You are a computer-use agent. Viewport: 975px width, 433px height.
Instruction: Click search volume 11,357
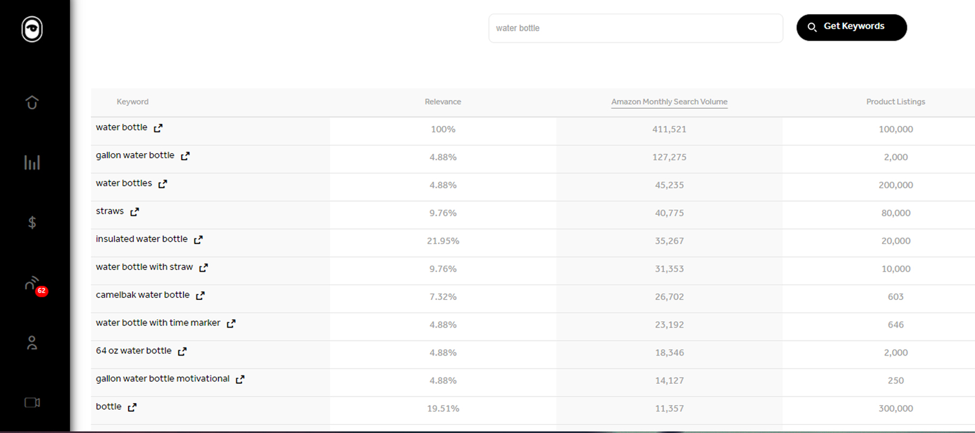[669, 409]
